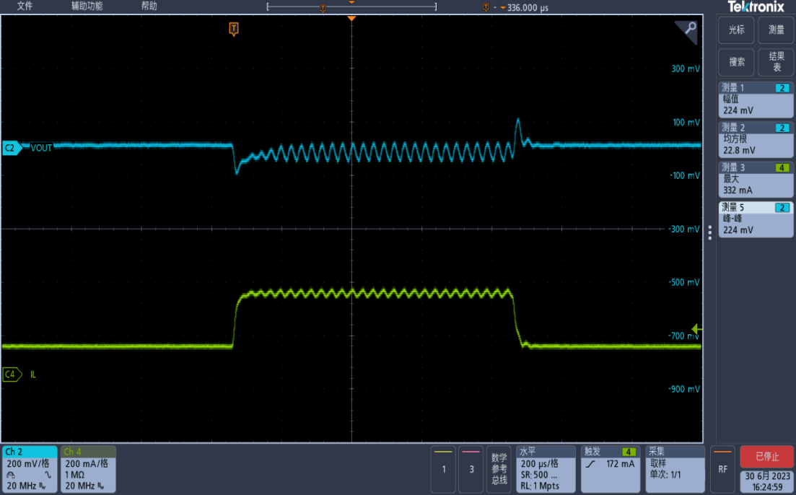Click the -500 mV scale label
This screenshot has height=495, width=796.
[684, 282]
